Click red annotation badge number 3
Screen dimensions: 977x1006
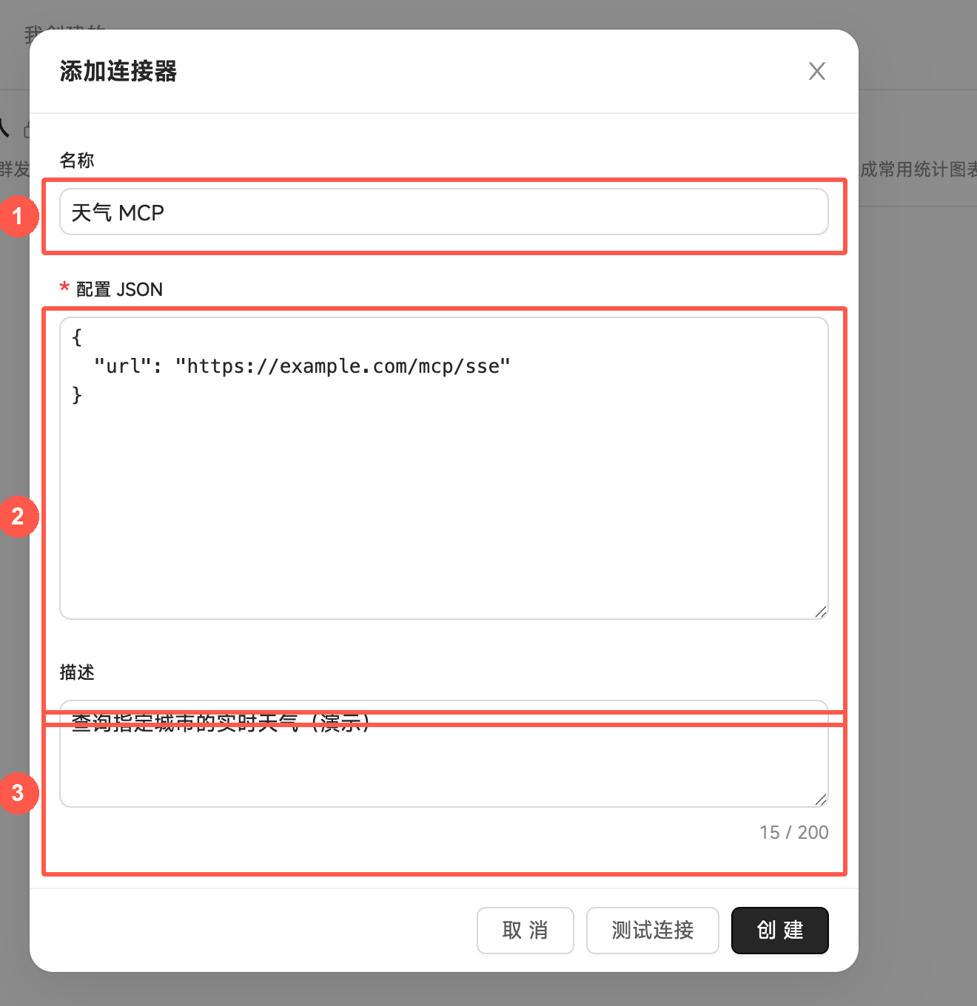[x=19, y=793]
